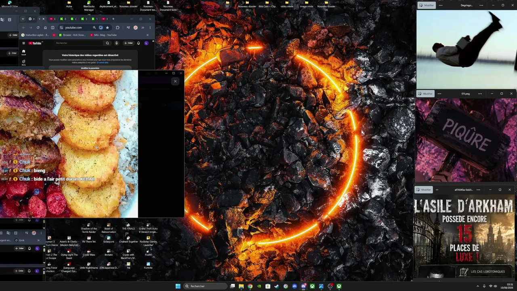
Task: Focus the YouTube 'Rechercher' search field
Action: (78, 43)
